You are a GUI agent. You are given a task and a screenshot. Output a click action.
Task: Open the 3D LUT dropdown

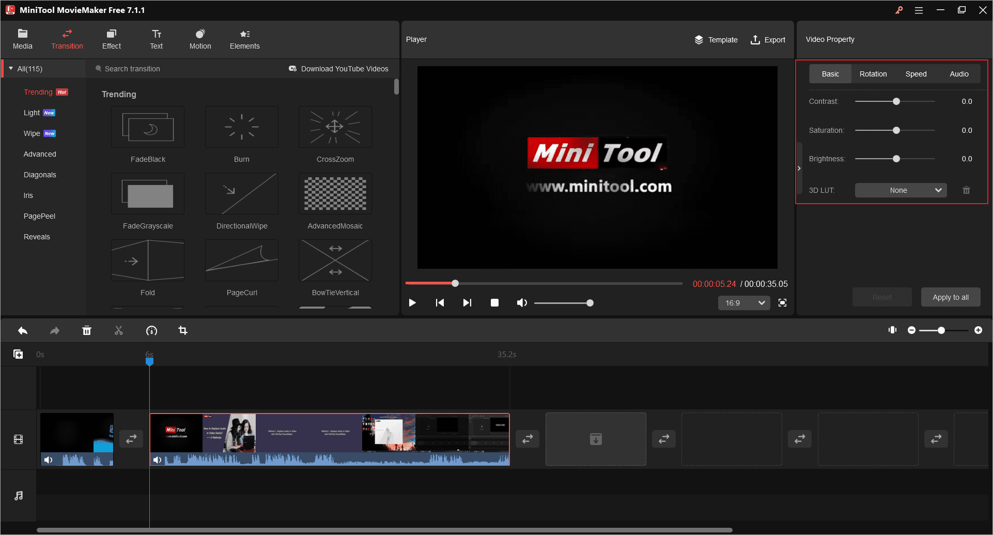[901, 190]
